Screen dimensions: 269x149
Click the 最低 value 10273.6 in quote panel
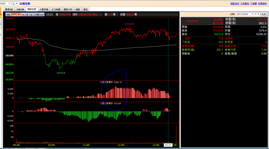219,34
